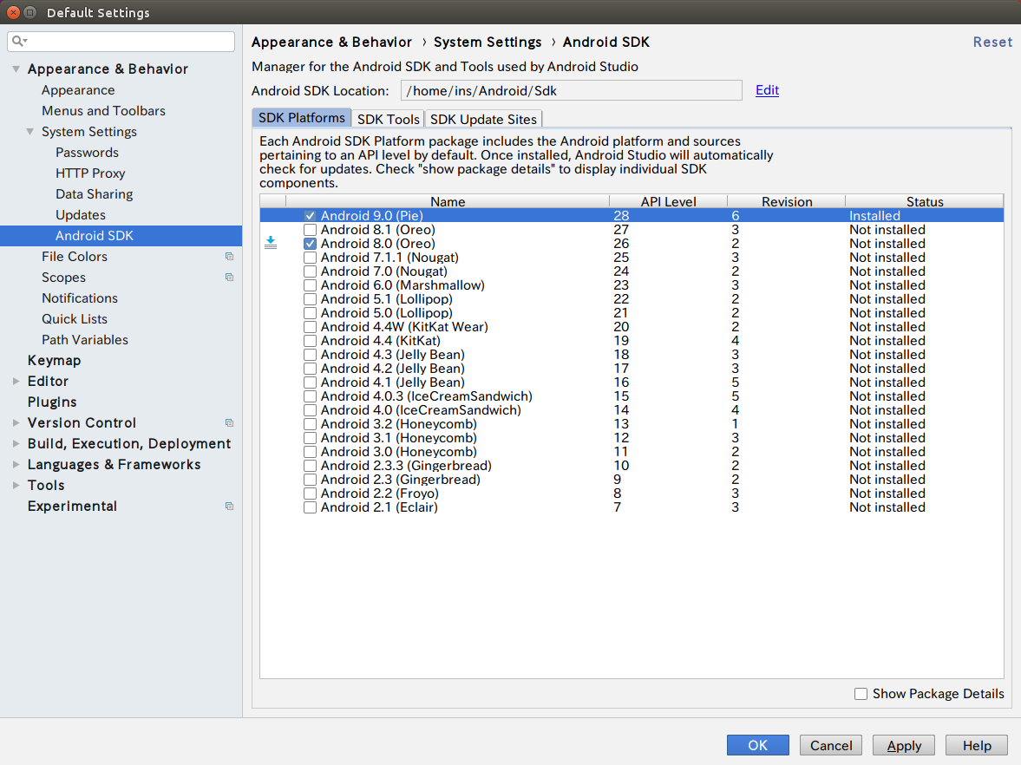Open the Notifications settings item

pos(80,298)
